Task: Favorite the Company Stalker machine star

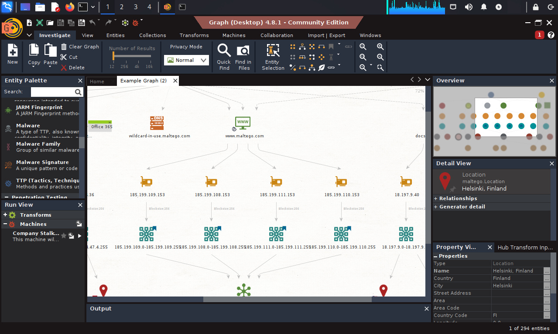Action: point(64,236)
